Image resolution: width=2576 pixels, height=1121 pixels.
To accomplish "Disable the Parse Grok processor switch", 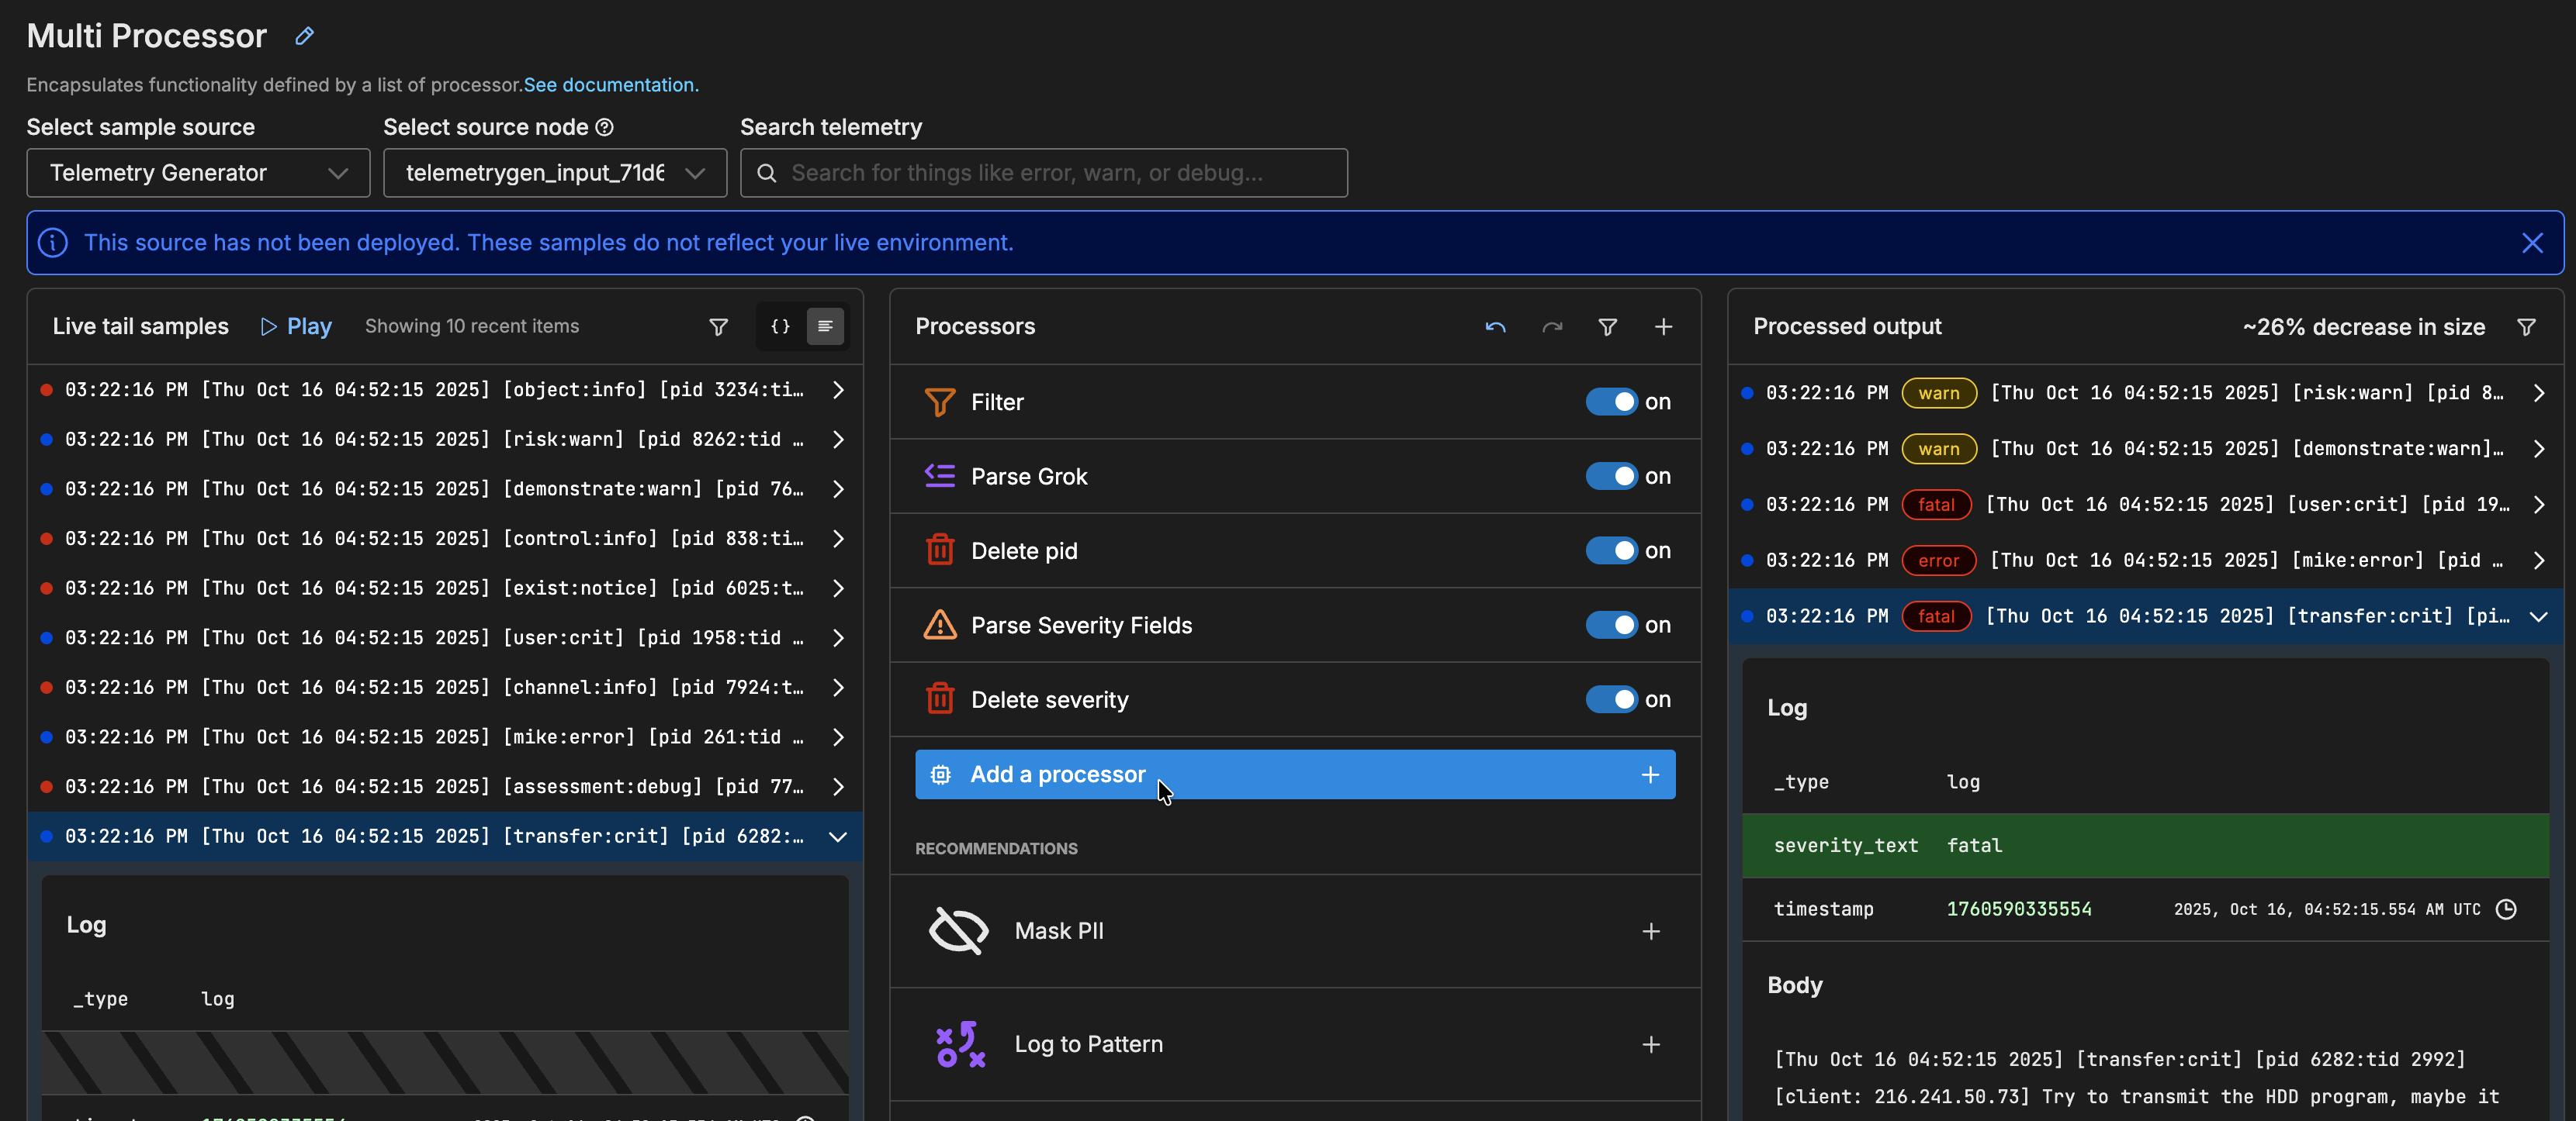I will [x=1611, y=477].
